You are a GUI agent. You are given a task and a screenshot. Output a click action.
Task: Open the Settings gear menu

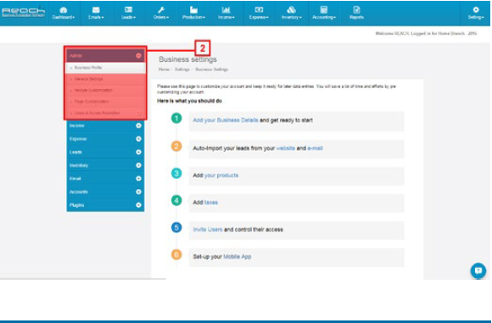(476, 14)
